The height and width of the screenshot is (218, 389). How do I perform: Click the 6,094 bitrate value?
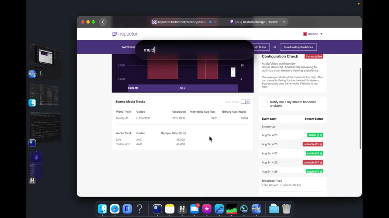[244, 118]
